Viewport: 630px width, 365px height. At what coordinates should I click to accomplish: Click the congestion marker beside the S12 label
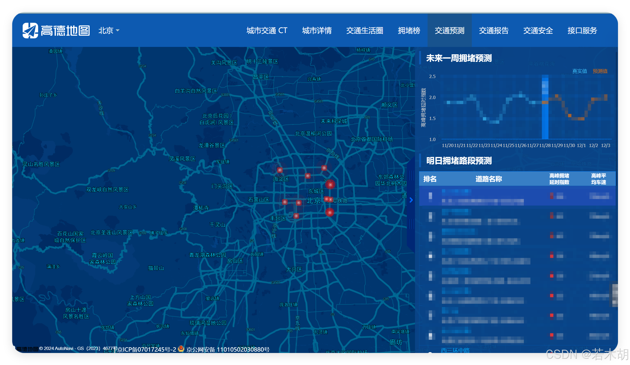tap(330, 185)
